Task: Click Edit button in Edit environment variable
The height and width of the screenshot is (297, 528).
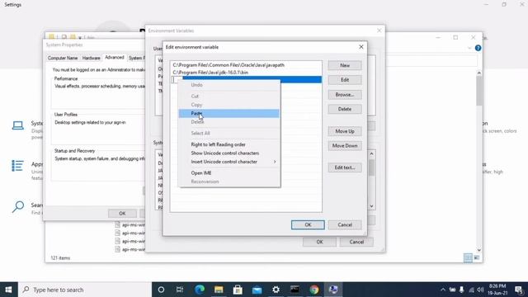Action: pos(345,80)
